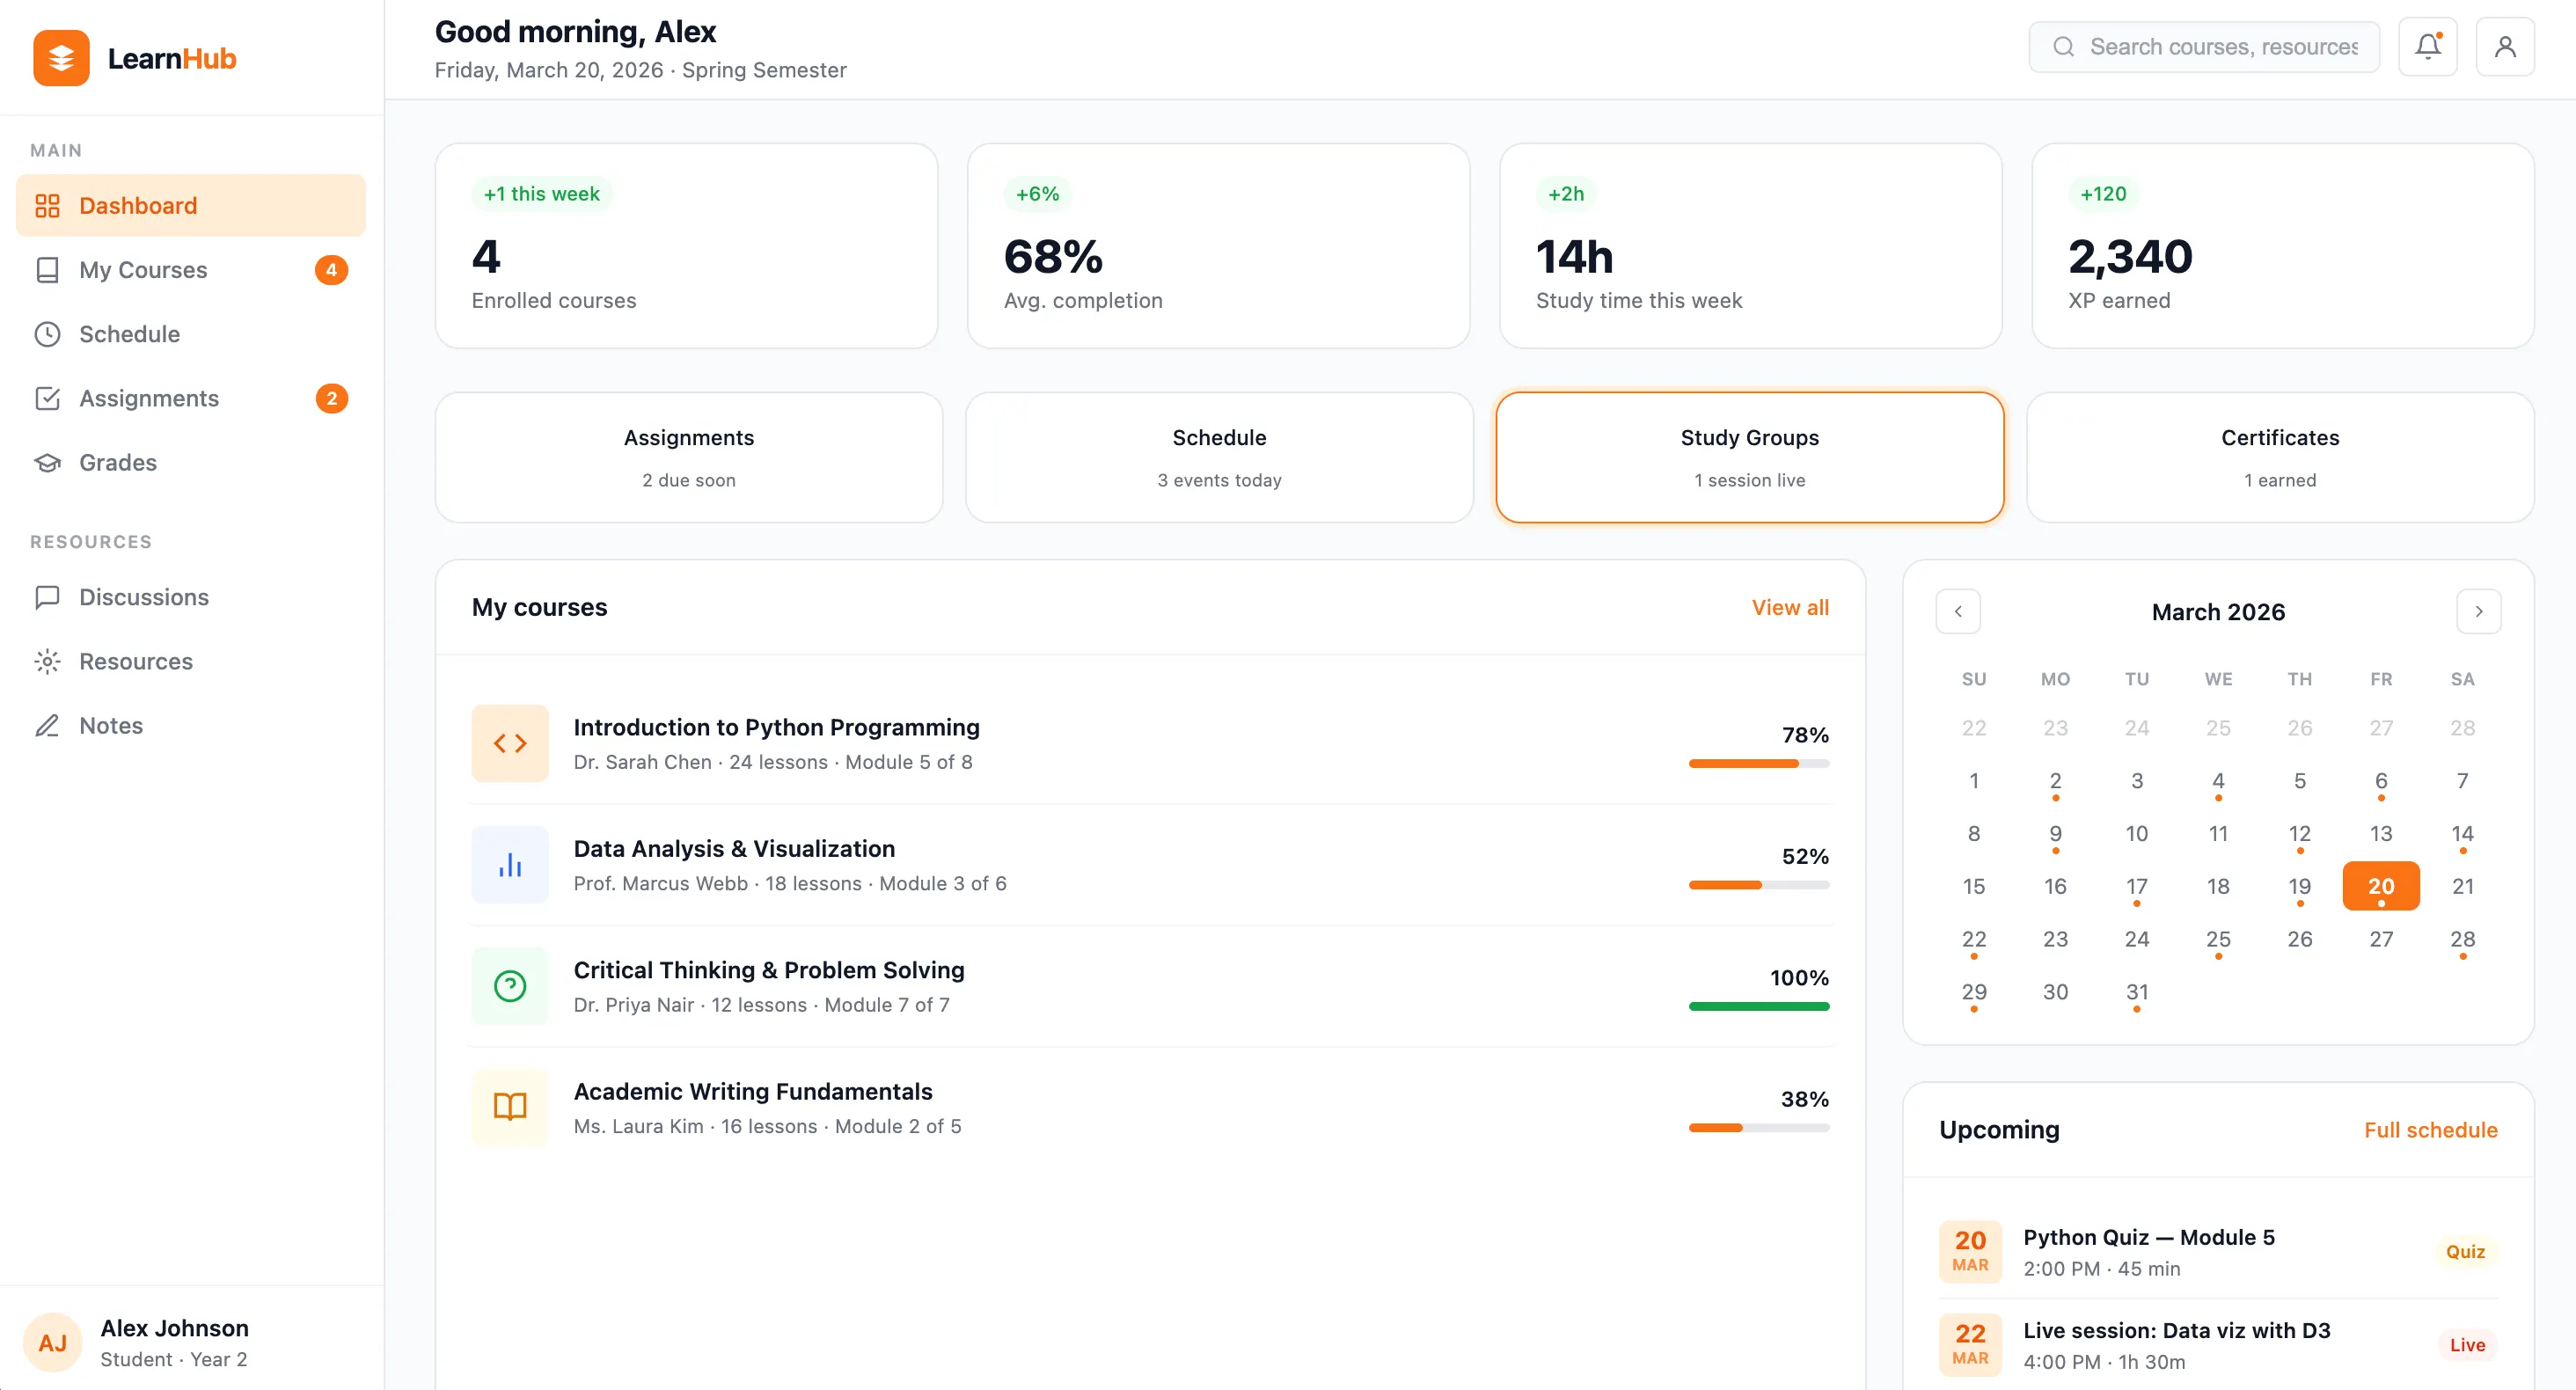Image resolution: width=2576 pixels, height=1390 pixels.
Task: Click the Assignments checkbox-pen icon in sidebar
Action: (47, 398)
